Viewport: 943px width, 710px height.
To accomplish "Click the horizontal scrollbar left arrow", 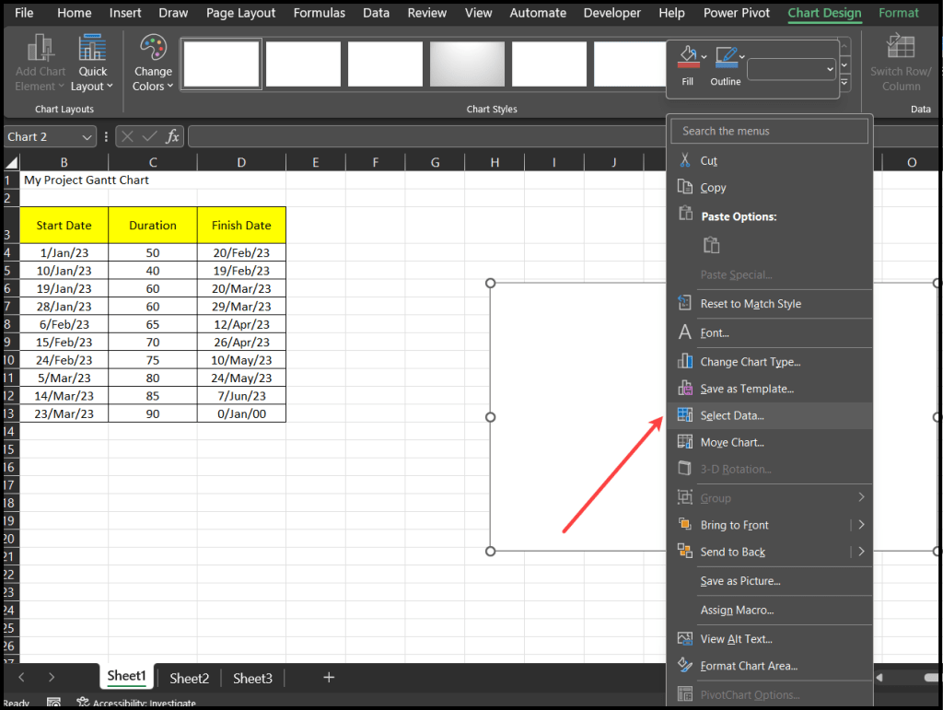I will pyautogui.click(x=879, y=678).
